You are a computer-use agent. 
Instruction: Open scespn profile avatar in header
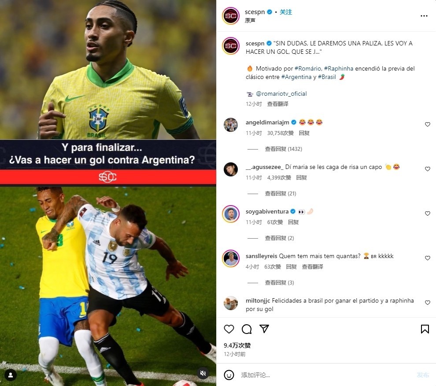point(231,16)
